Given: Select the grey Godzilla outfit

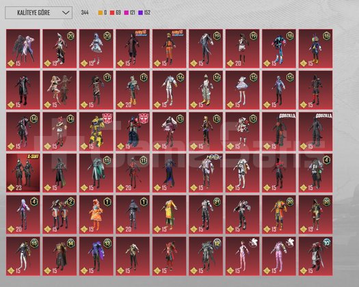Looking at the screenshot, I should click(315, 131).
